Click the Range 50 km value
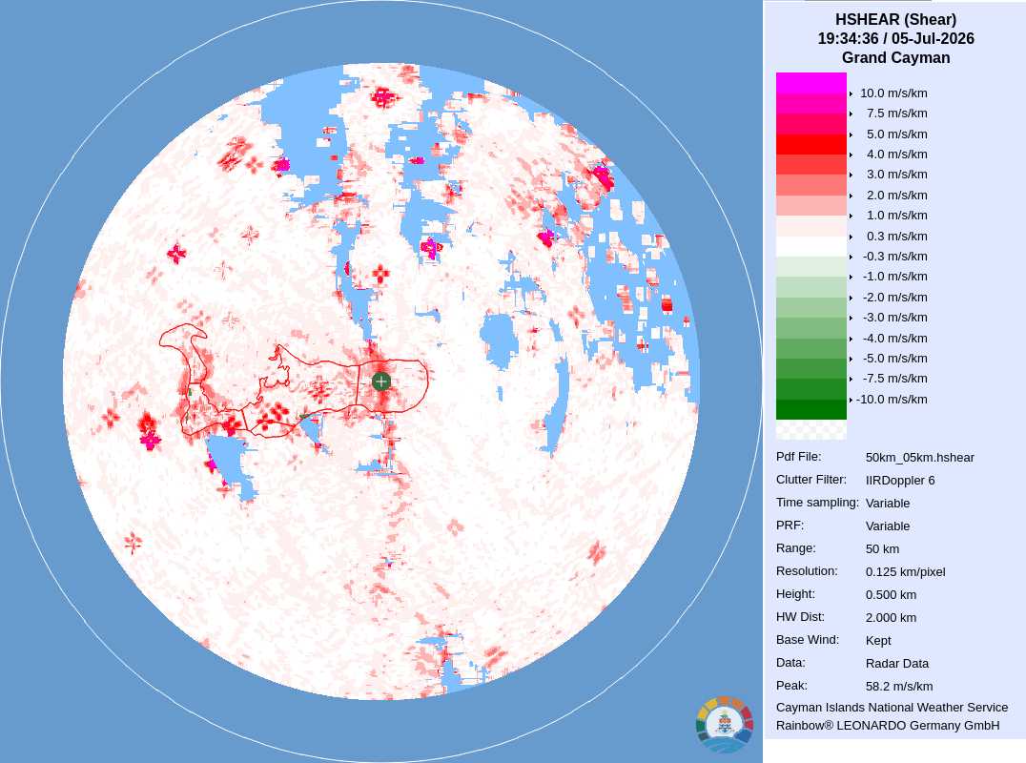The width and height of the screenshot is (1026, 763). pos(882,548)
